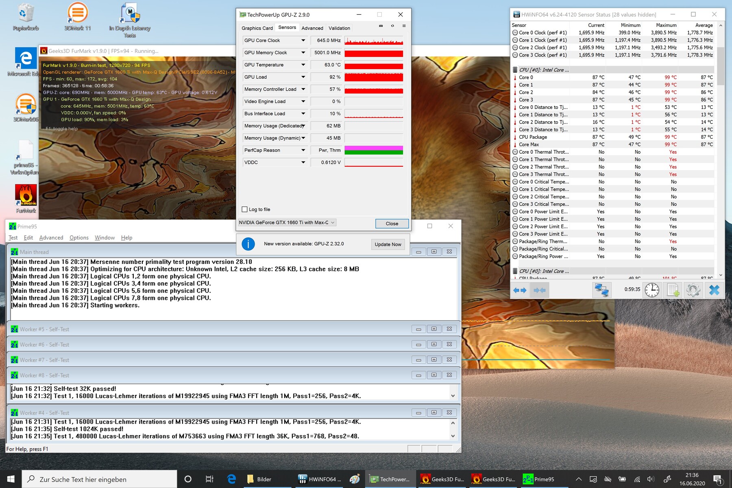Viewport: 732px width, 488px height.
Task: Select the Package/Ring Power row in HWiNFO
Action: point(613,256)
